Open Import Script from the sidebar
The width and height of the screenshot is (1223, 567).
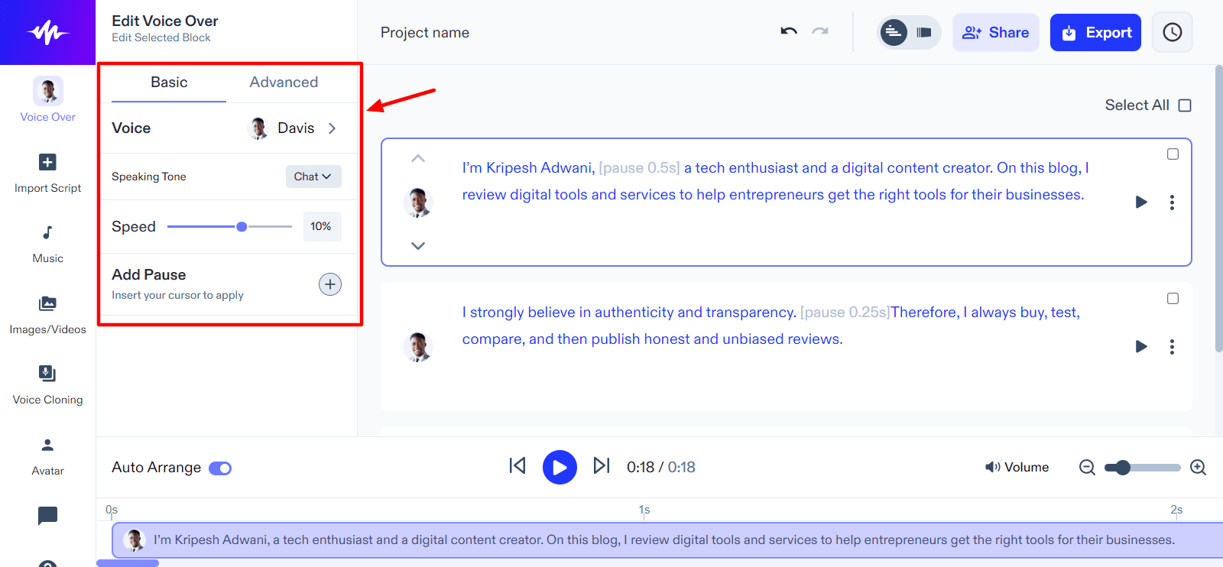click(47, 173)
